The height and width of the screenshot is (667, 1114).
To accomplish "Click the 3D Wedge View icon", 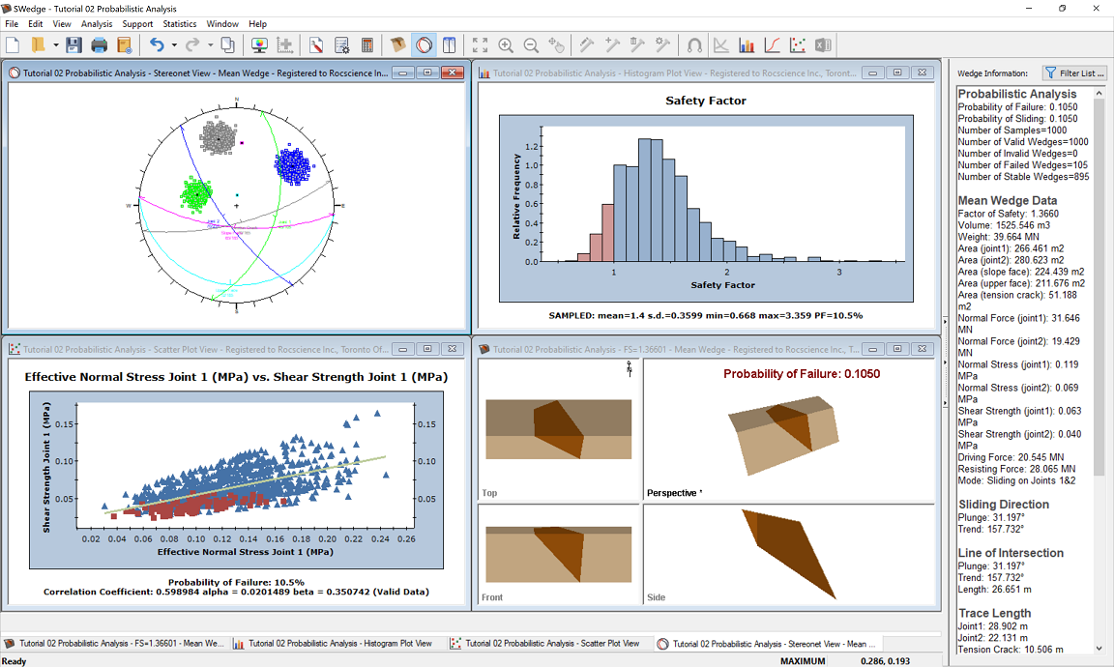I will [x=396, y=44].
